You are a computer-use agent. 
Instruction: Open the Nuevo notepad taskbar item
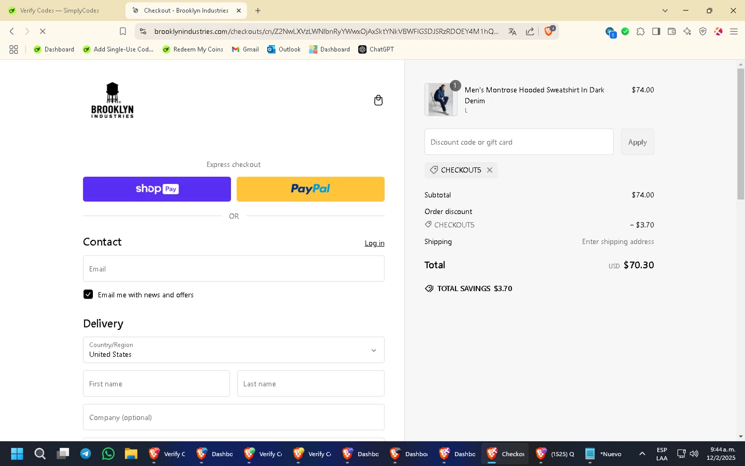603,454
